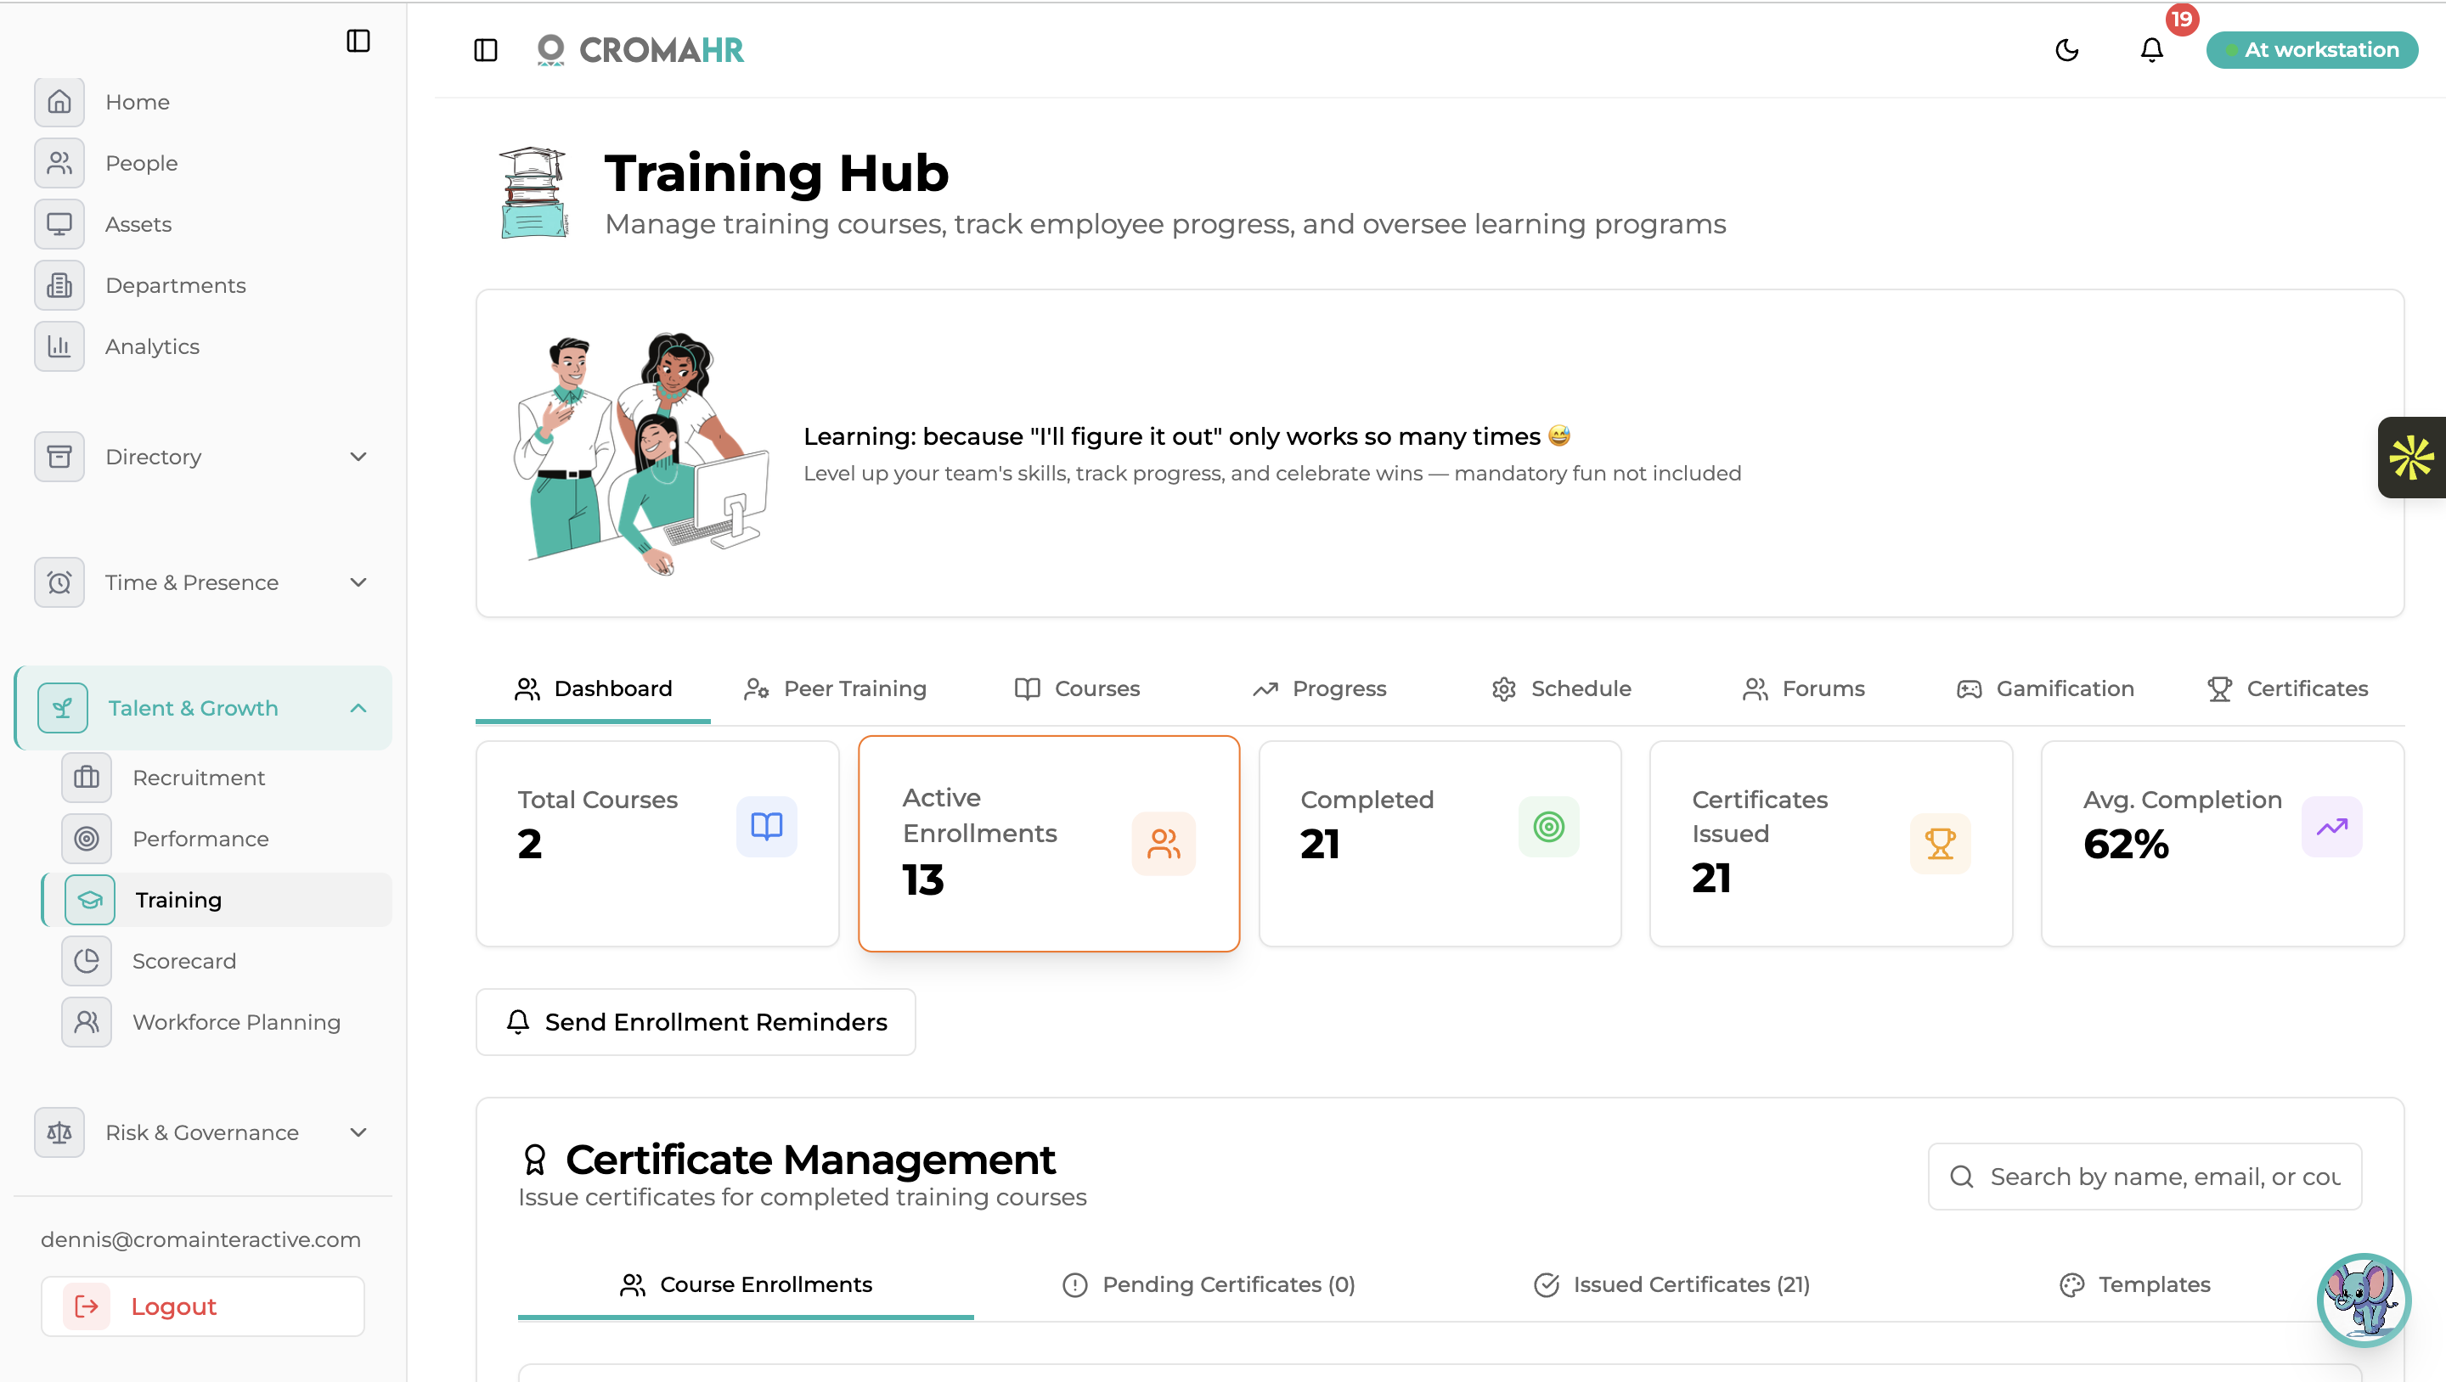2446x1382 pixels.
Task: Toggle dark mode with moon icon
Action: tap(2067, 49)
